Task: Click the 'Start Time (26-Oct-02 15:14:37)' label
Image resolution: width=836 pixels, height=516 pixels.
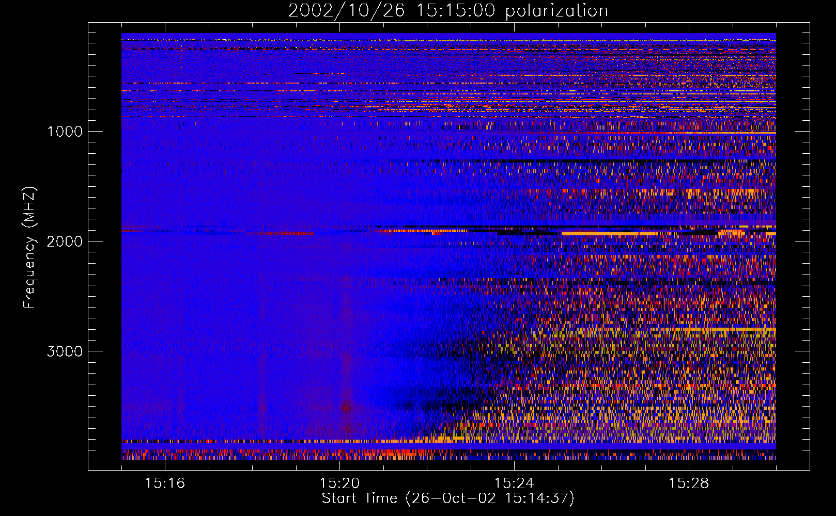Action: tap(448, 498)
